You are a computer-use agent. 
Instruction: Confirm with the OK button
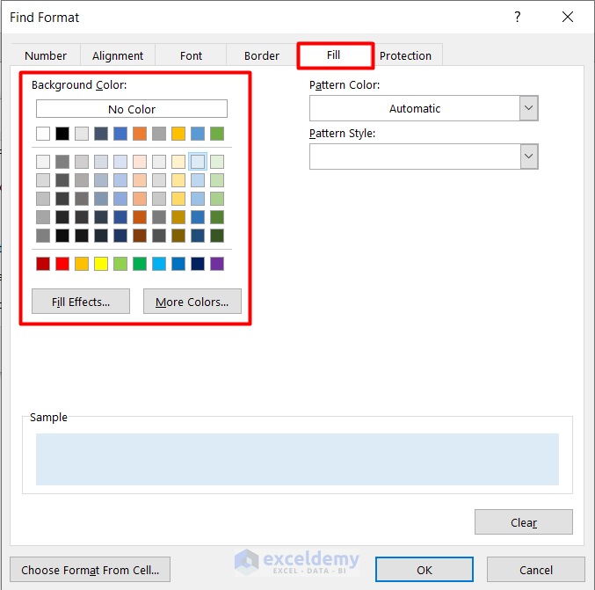tap(424, 570)
